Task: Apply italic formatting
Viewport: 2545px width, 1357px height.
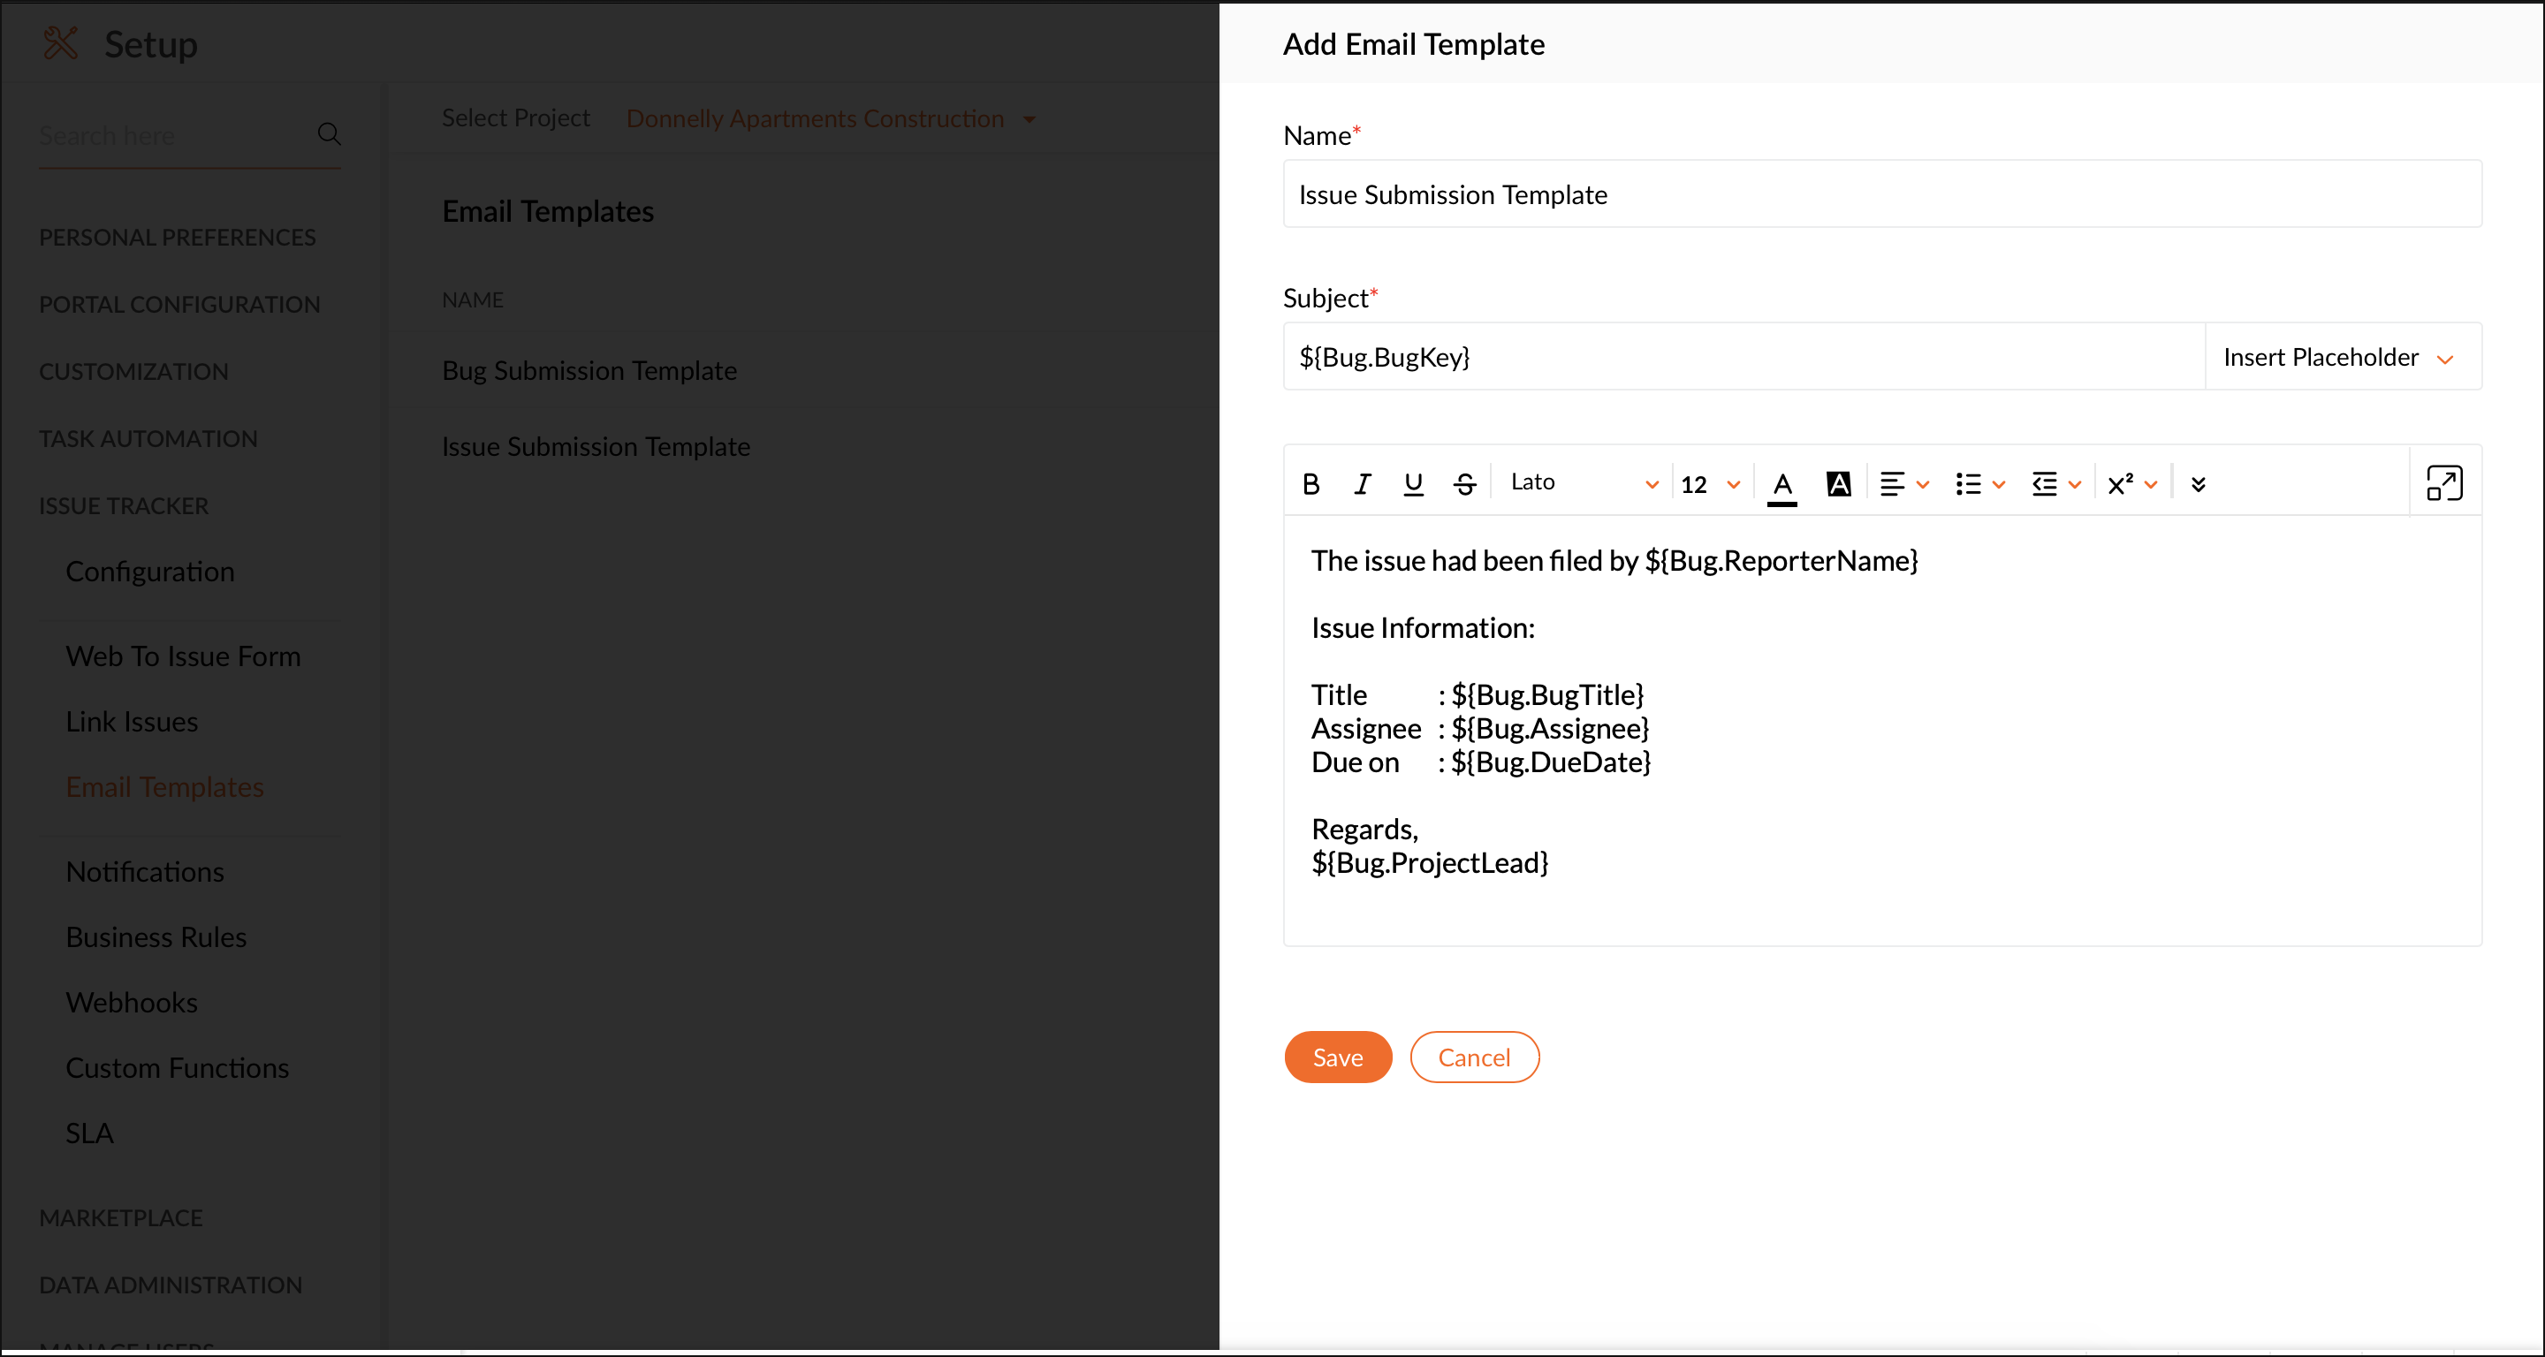Action: pos(1363,484)
